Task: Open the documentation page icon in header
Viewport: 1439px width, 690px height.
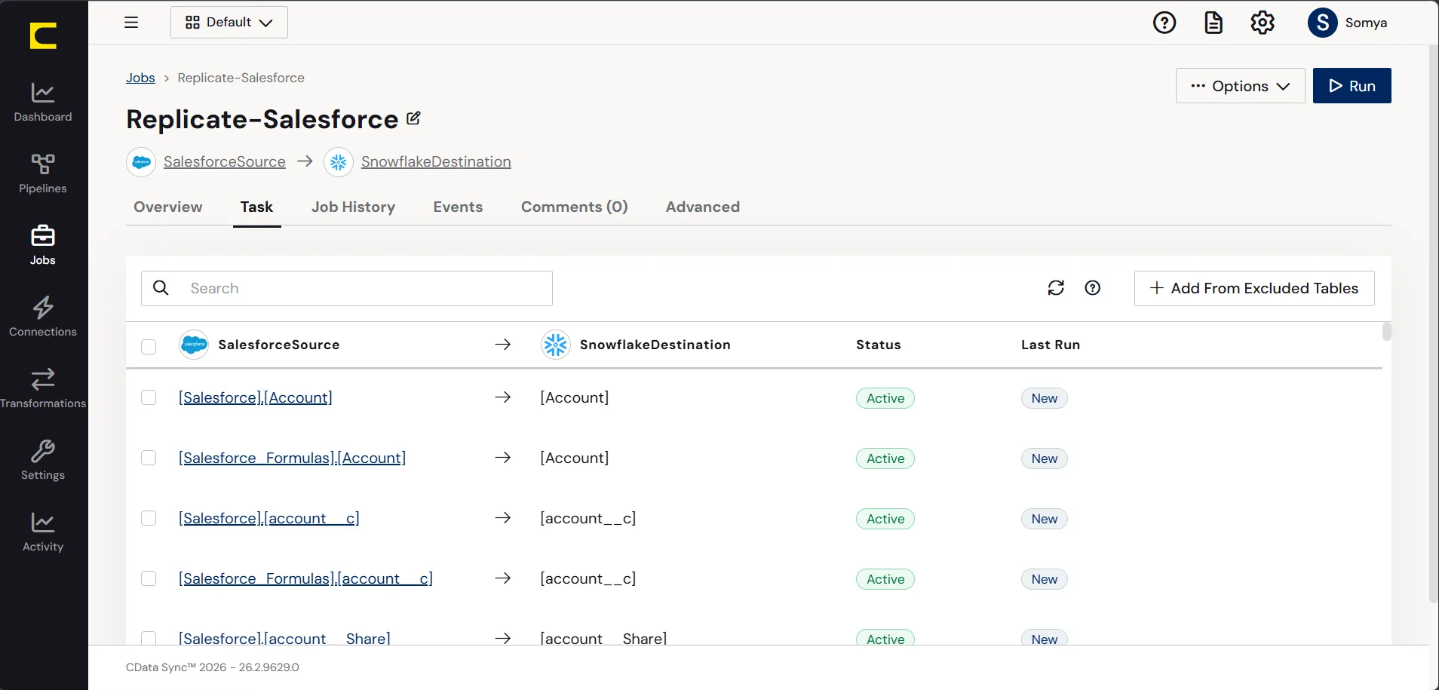Action: click(1213, 23)
